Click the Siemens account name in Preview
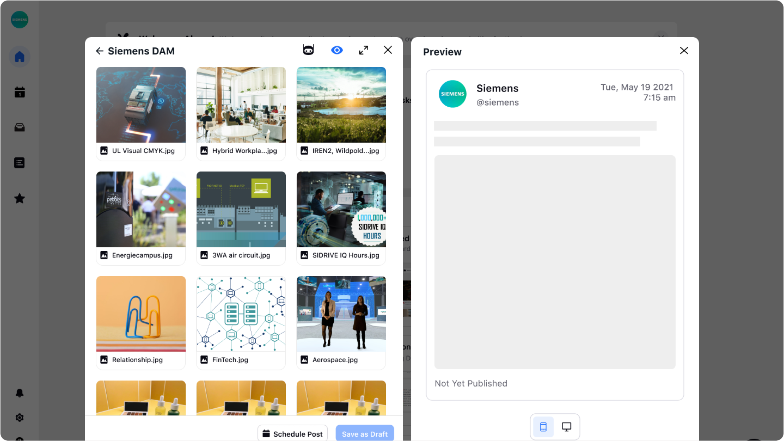Viewport: 784px width, 441px height. click(497, 88)
